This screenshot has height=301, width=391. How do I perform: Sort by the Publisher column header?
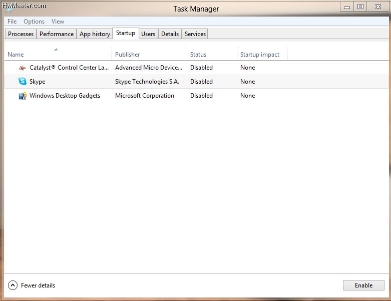[149, 54]
